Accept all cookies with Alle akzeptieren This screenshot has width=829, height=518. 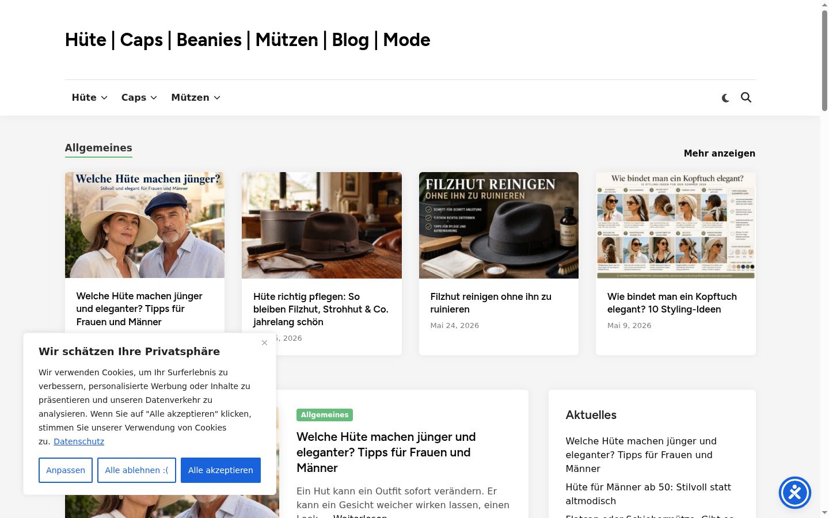(x=220, y=470)
